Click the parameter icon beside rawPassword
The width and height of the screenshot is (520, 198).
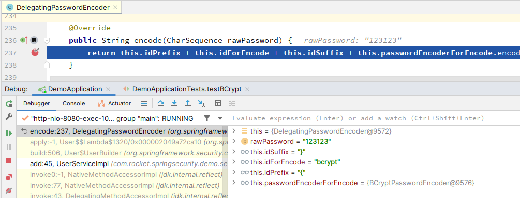(x=244, y=141)
